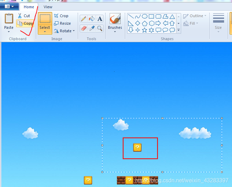The height and width of the screenshot is (187, 232).
Task: Choose the Diamond shape
Action: point(138,23)
